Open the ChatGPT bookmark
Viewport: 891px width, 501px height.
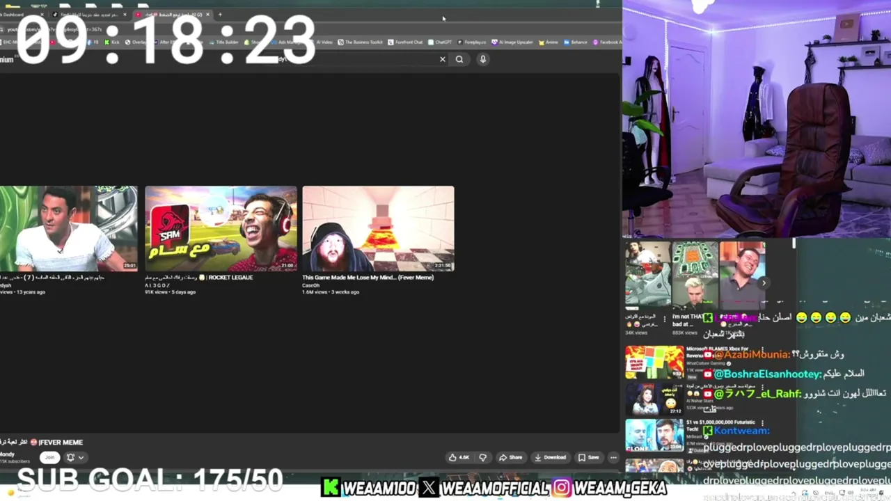440,42
